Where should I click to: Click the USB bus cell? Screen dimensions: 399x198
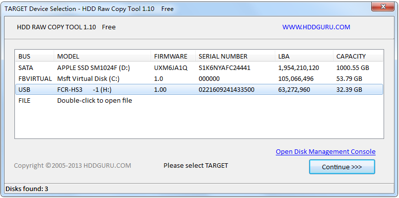pyautogui.click(x=24, y=89)
